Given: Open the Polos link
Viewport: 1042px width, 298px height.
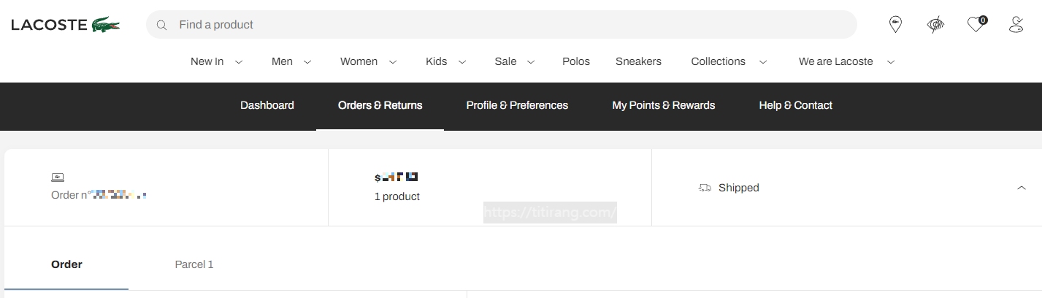Looking at the screenshot, I should point(576,61).
